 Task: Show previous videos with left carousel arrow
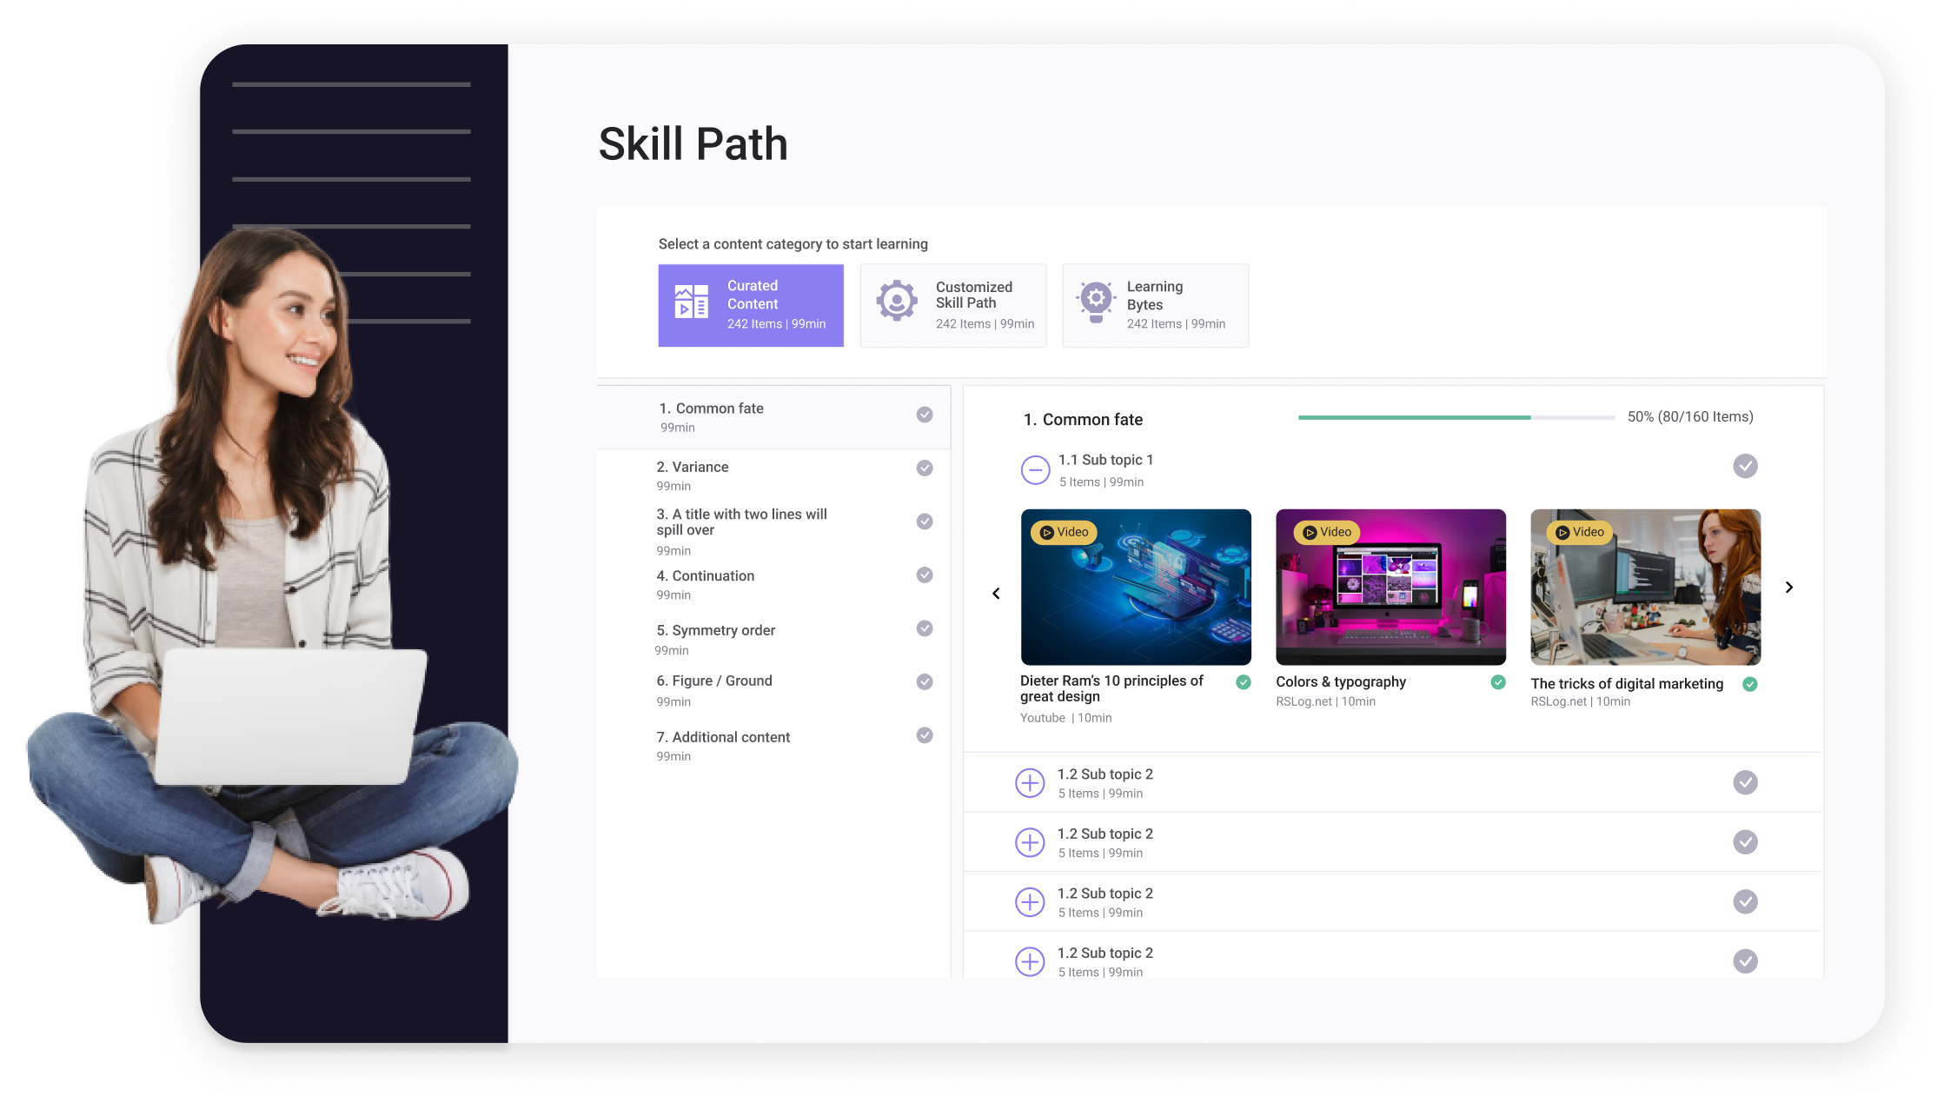point(996,594)
